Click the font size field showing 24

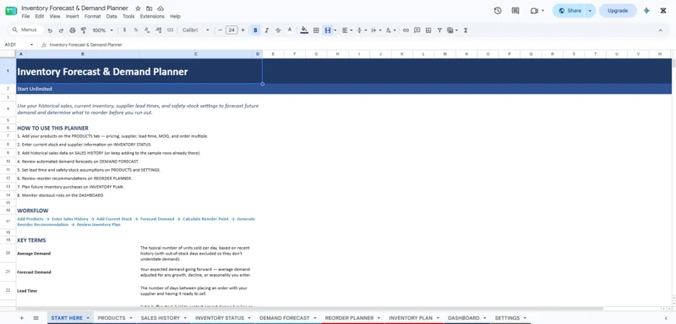click(232, 30)
